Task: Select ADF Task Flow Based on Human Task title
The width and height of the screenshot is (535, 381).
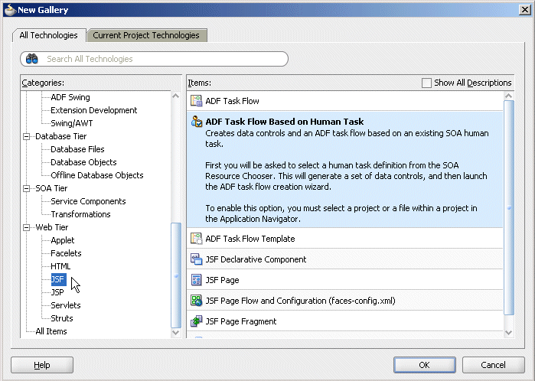Action: pyautogui.click(x=285, y=122)
